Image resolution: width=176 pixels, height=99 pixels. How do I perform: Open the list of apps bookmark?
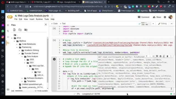90,11
